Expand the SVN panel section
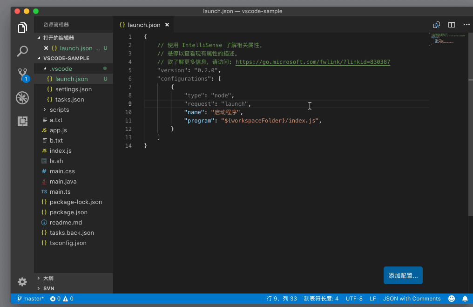 (x=48, y=288)
